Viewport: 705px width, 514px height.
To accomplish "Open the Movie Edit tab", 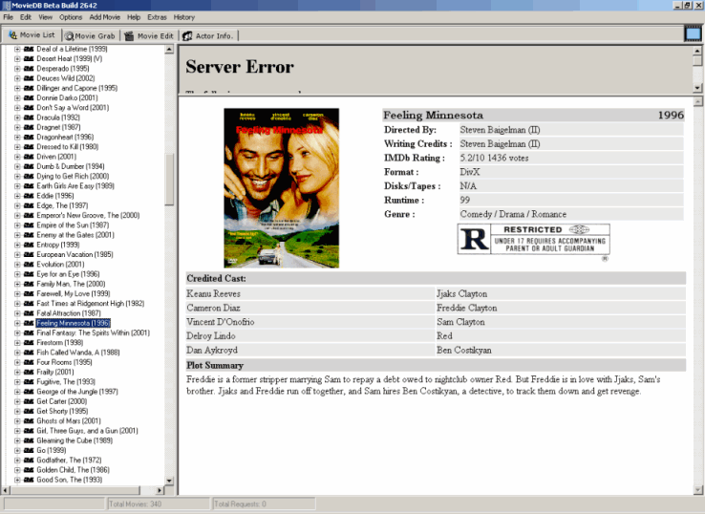I will click(149, 36).
